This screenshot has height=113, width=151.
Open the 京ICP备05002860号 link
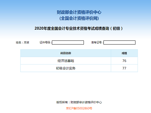pos(79,108)
